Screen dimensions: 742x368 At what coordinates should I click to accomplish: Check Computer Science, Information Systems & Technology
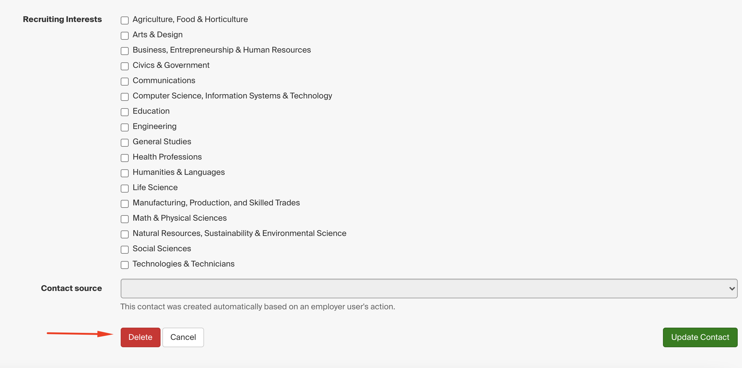click(124, 97)
